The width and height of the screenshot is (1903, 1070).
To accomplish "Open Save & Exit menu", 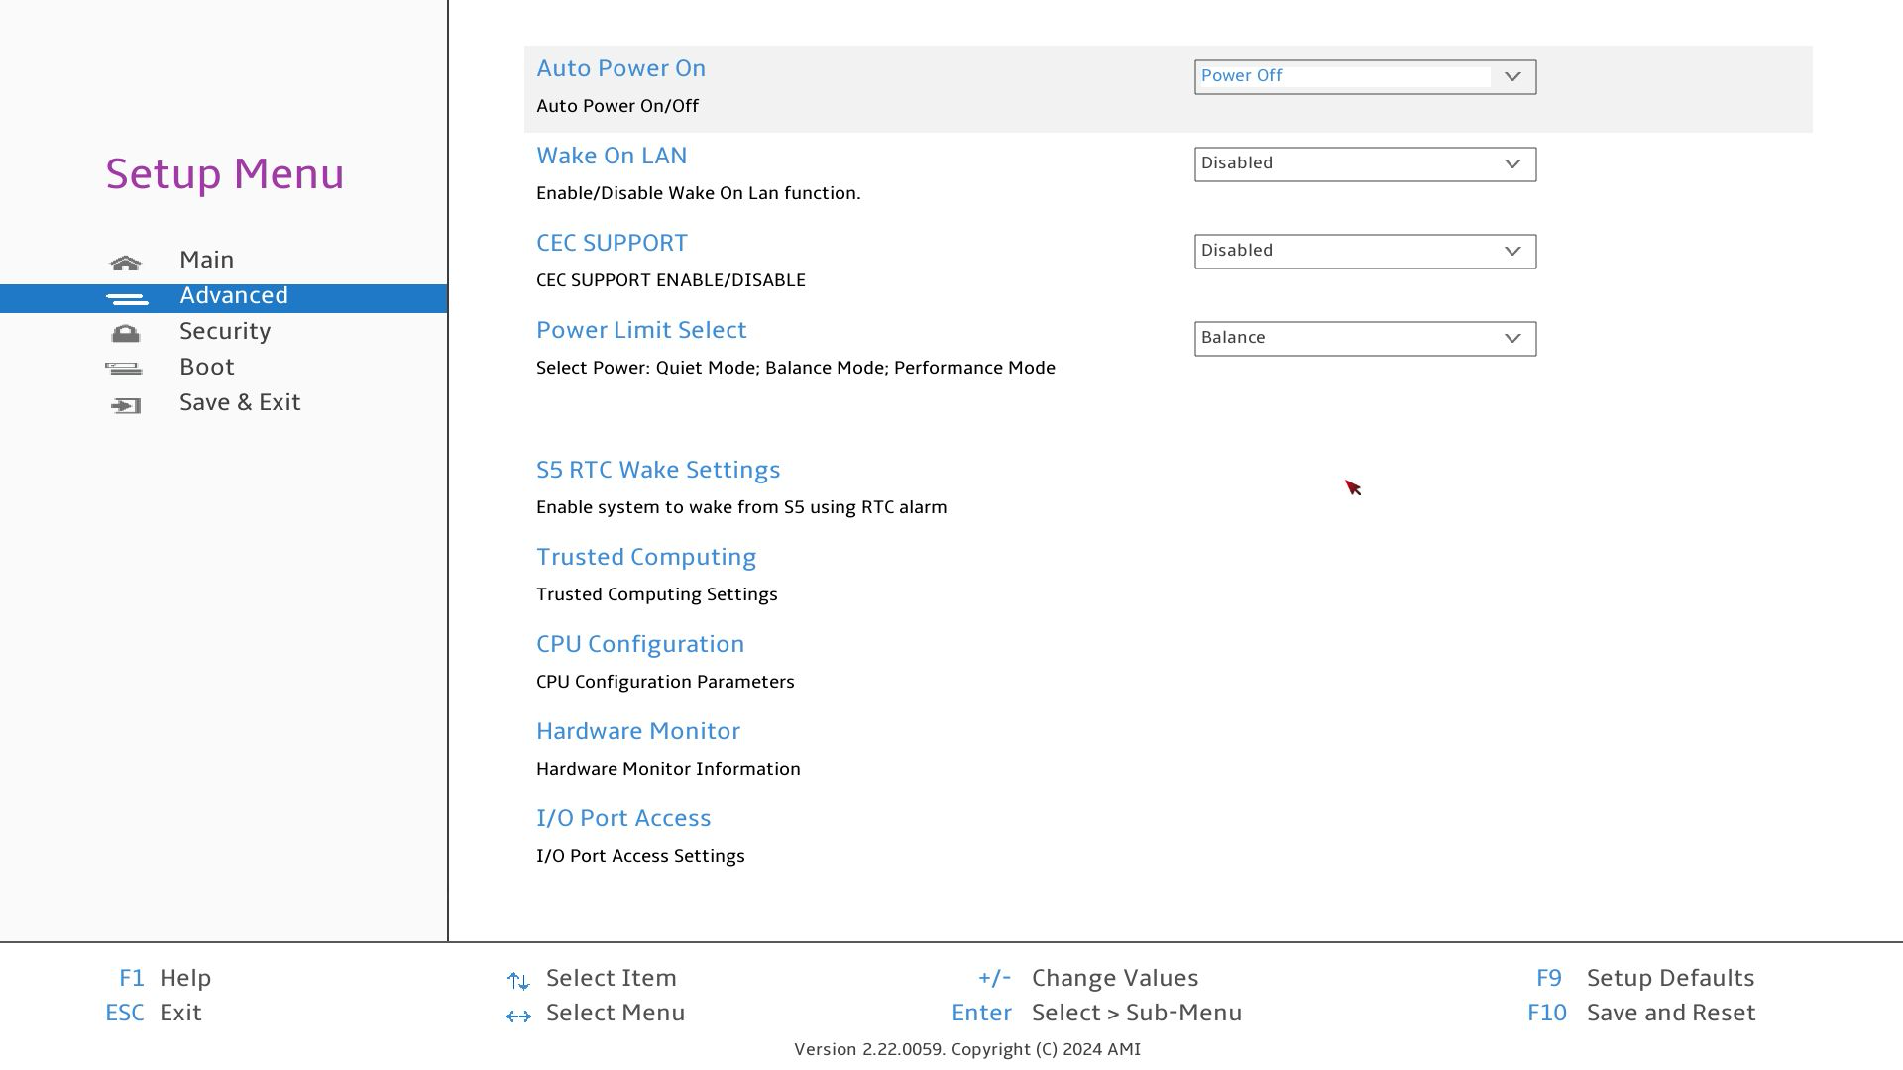I will pyautogui.click(x=240, y=403).
